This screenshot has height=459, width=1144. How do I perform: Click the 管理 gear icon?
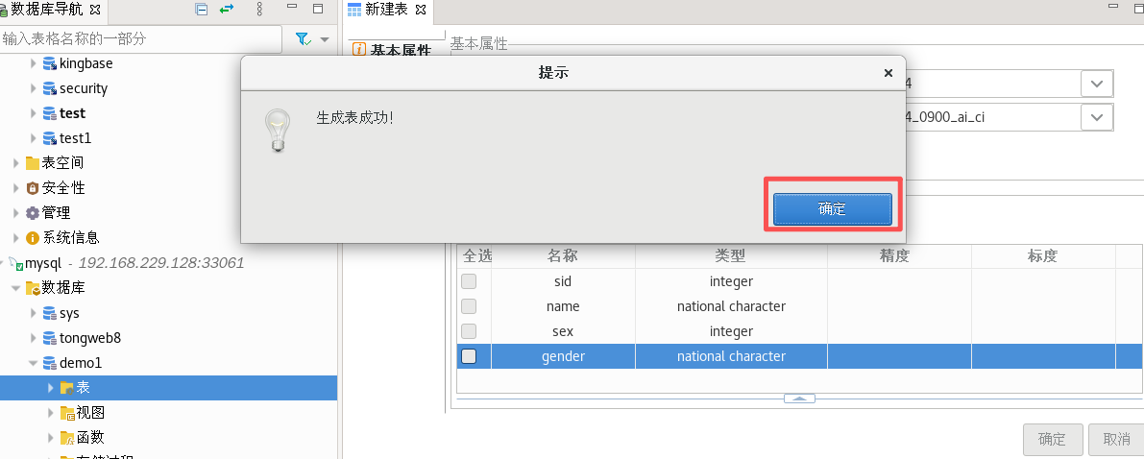(x=33, y=213)
